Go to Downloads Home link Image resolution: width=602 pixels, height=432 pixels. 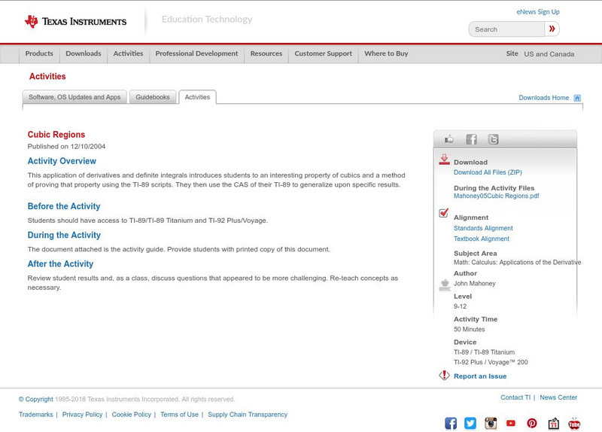coord(543,98)
